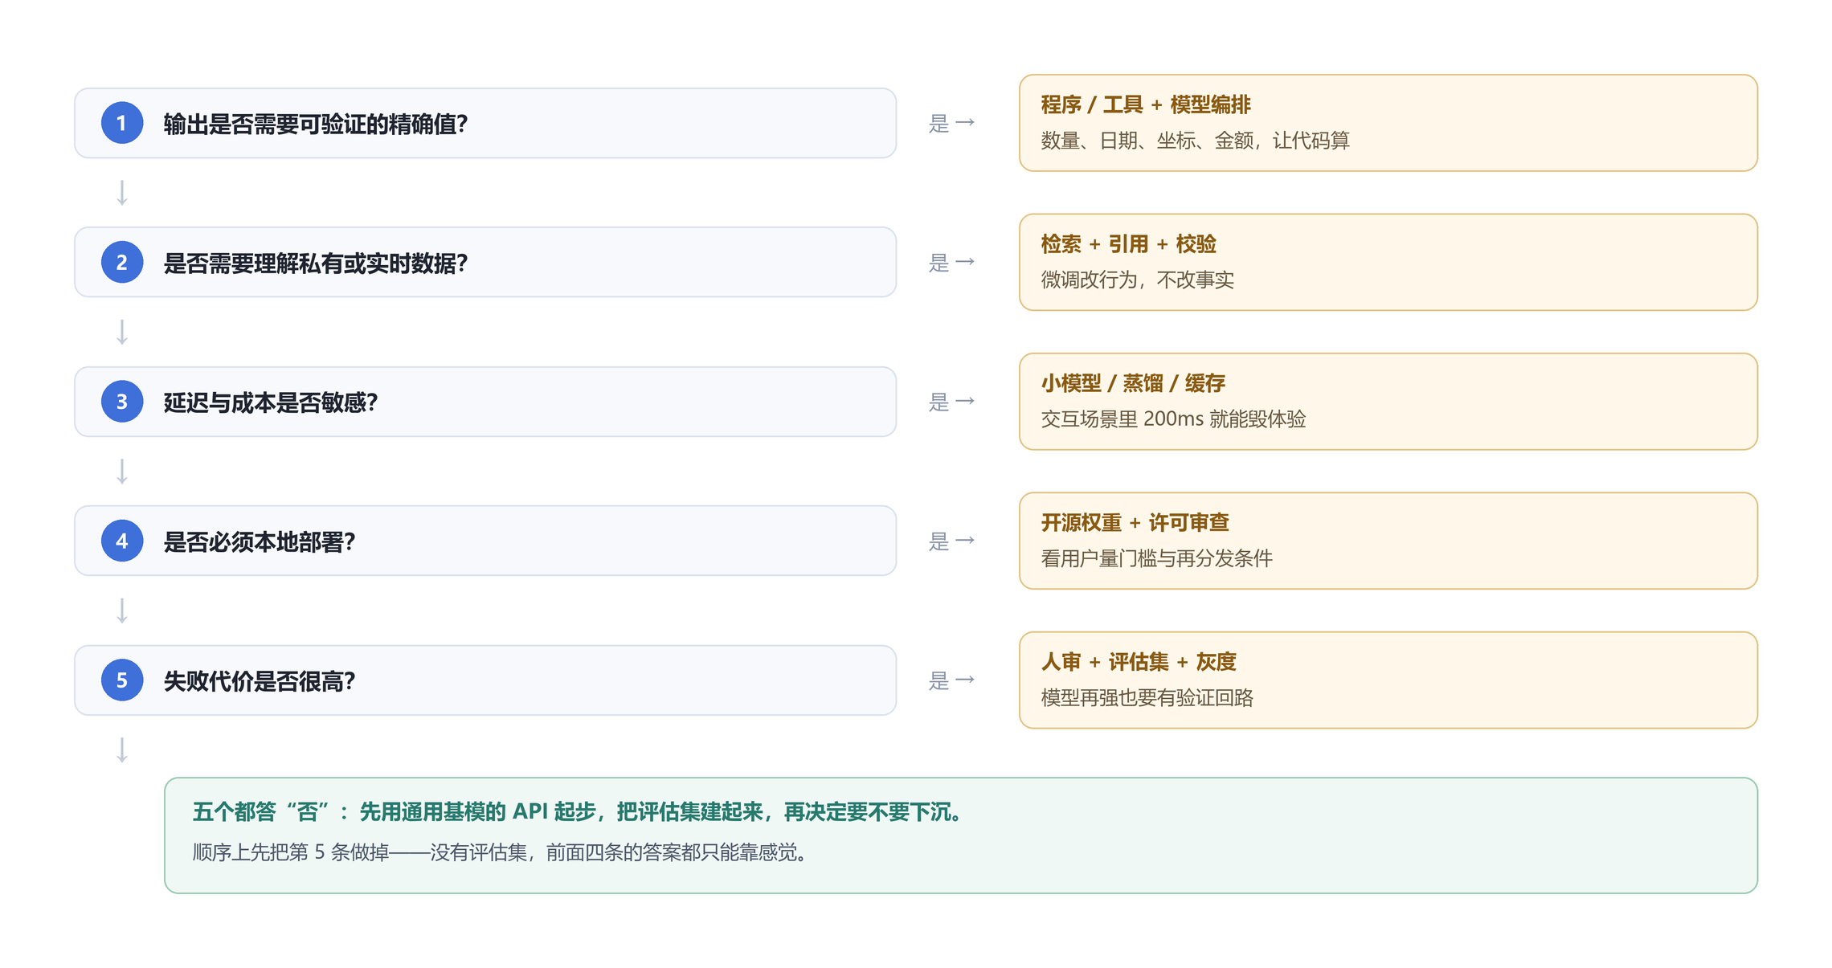1832x968 pixels.
Task: Select question 延迟与成本是否敏感?
Action: [x=485, y=402]
